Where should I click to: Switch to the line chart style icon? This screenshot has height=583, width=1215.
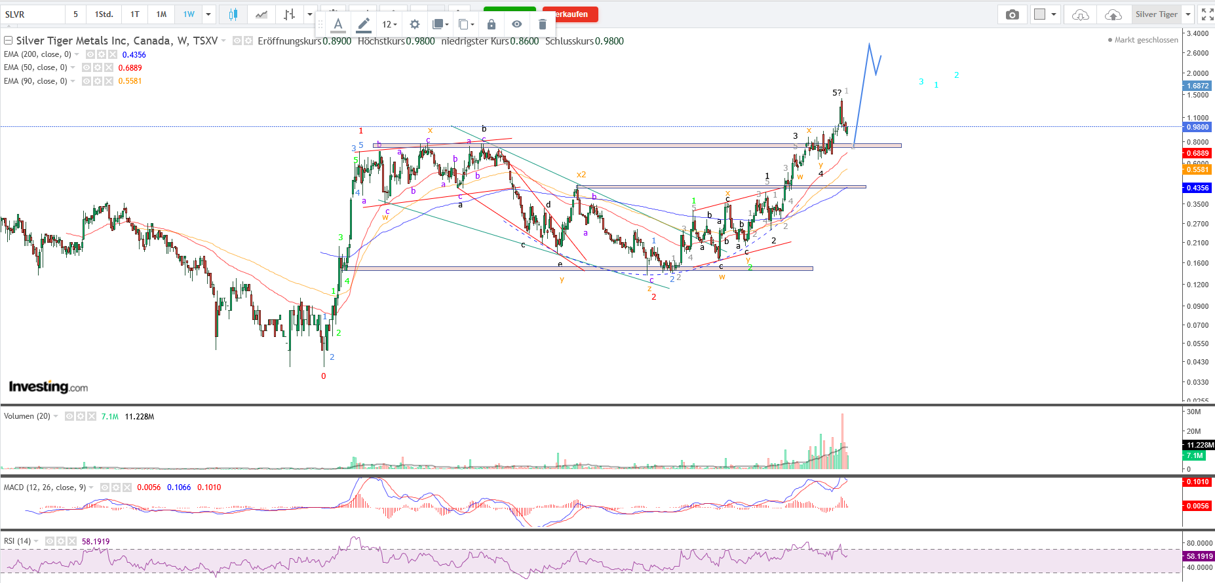[x=261, y=14]
